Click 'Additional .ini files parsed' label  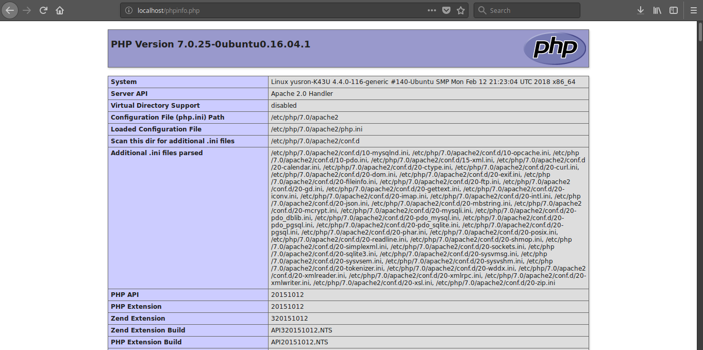pos(157,153)
